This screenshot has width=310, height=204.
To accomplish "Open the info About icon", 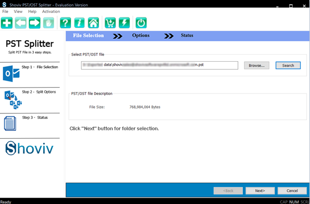I will pos(79,23).
